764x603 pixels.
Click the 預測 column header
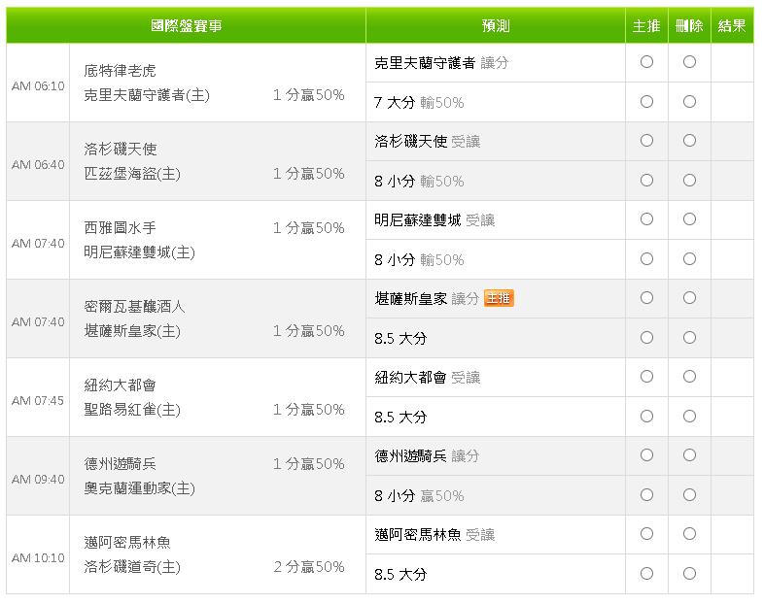pos(496,25)
